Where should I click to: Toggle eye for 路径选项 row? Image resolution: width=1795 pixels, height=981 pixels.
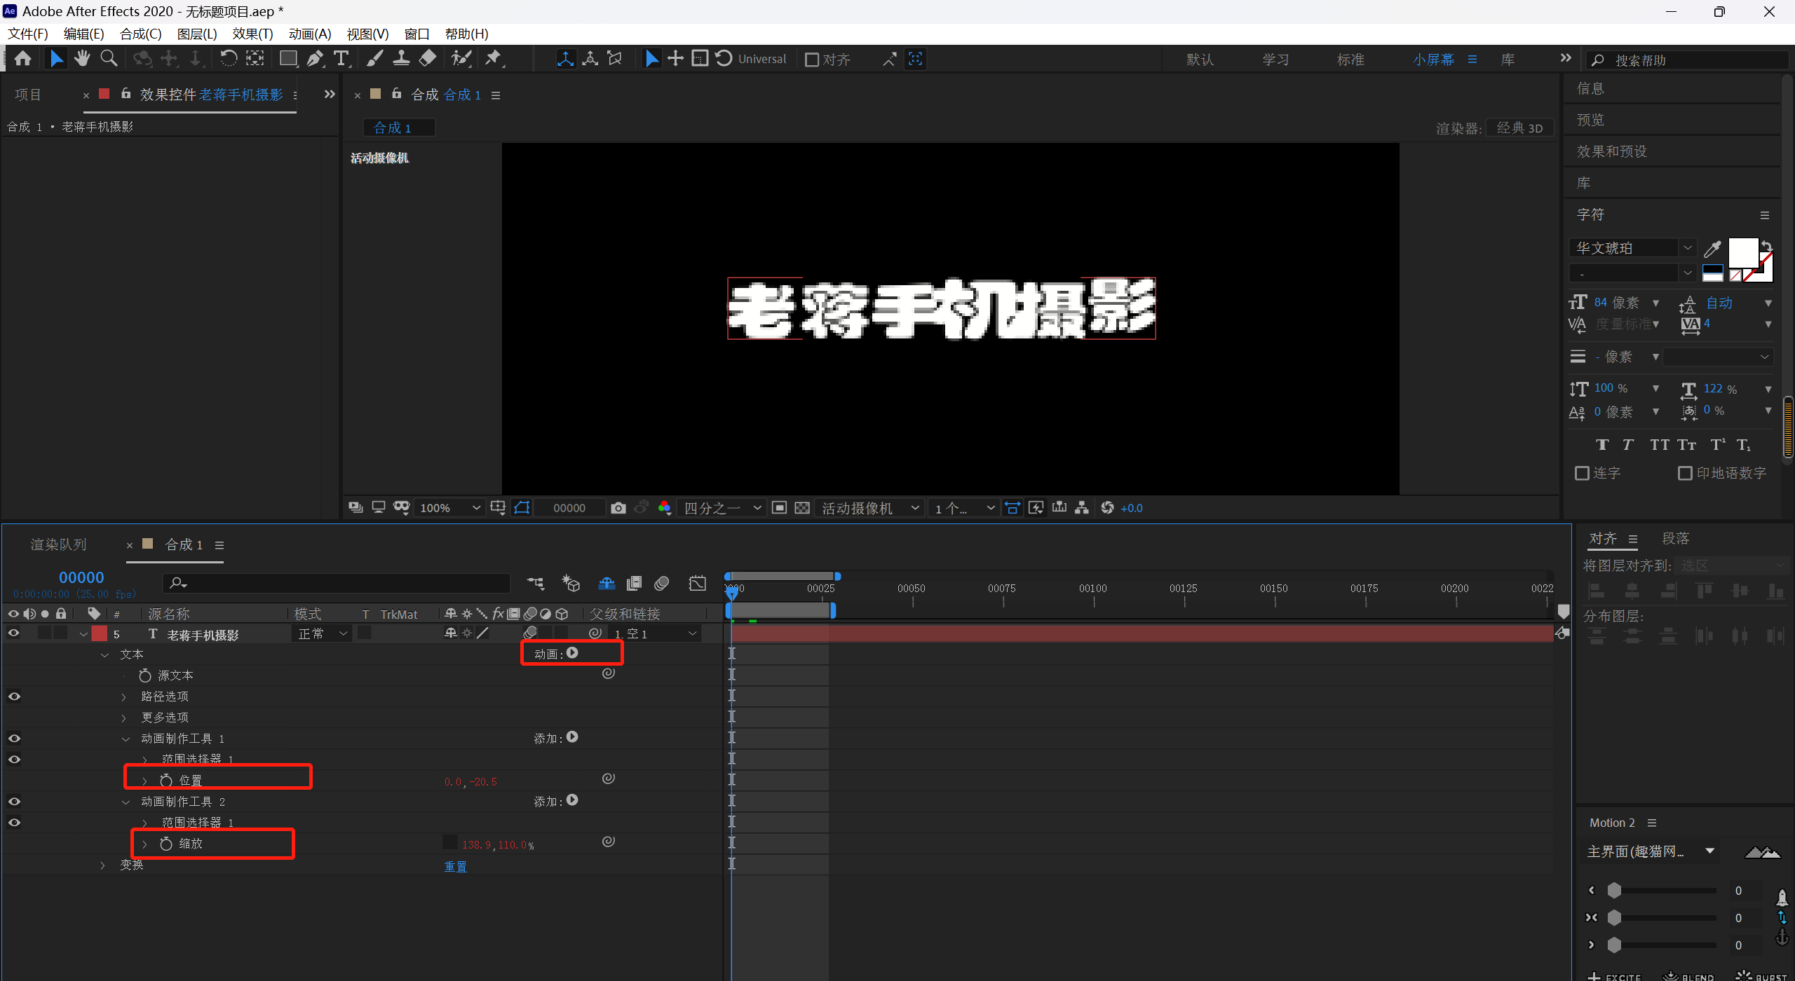pyautogui.click(x=13, y=696)
